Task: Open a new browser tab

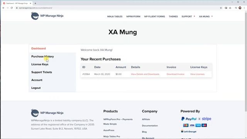Action: pyautogui.click(x=35, y=3)
